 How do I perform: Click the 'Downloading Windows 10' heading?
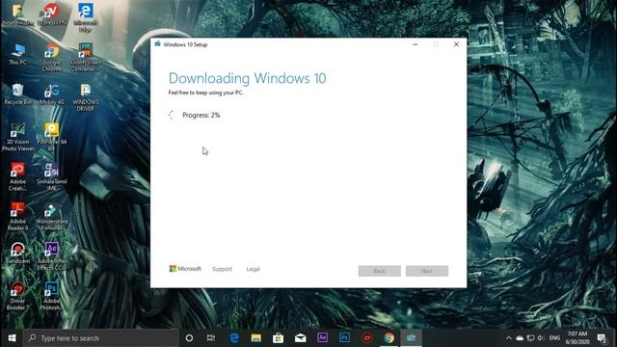pos(247,78)
